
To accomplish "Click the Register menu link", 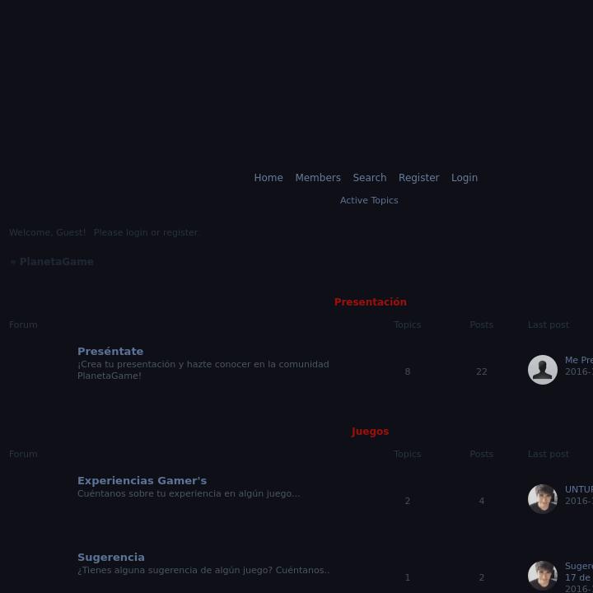I will tap(418, 178).
